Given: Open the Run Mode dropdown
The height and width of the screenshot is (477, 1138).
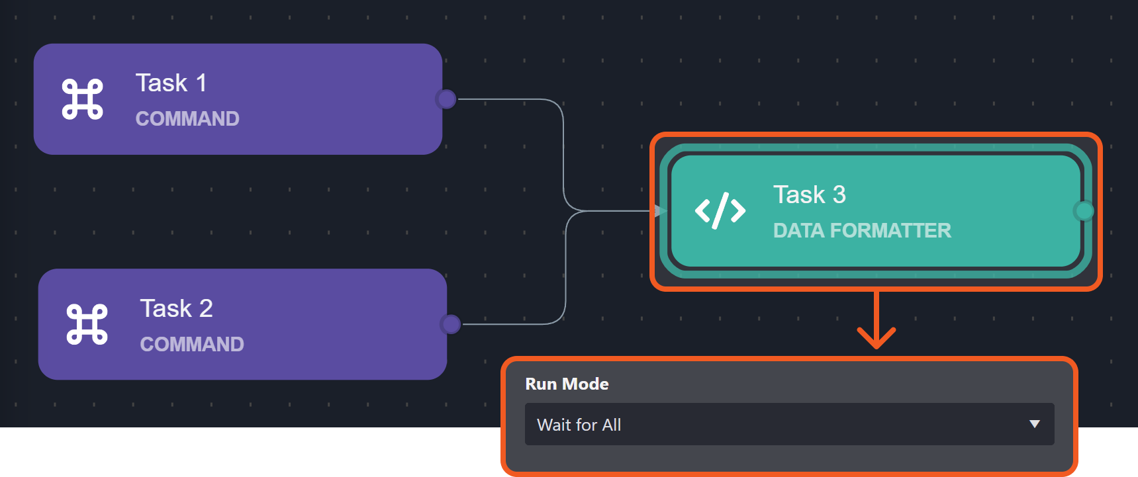Looking at the screenshot, I should click(x=789, y=424).
